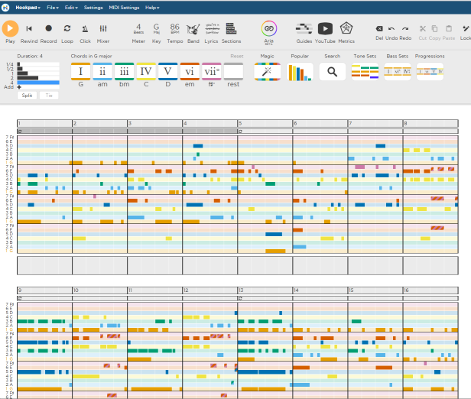Adjust the Tempo of 86 BPM

(x=175, y=29)
